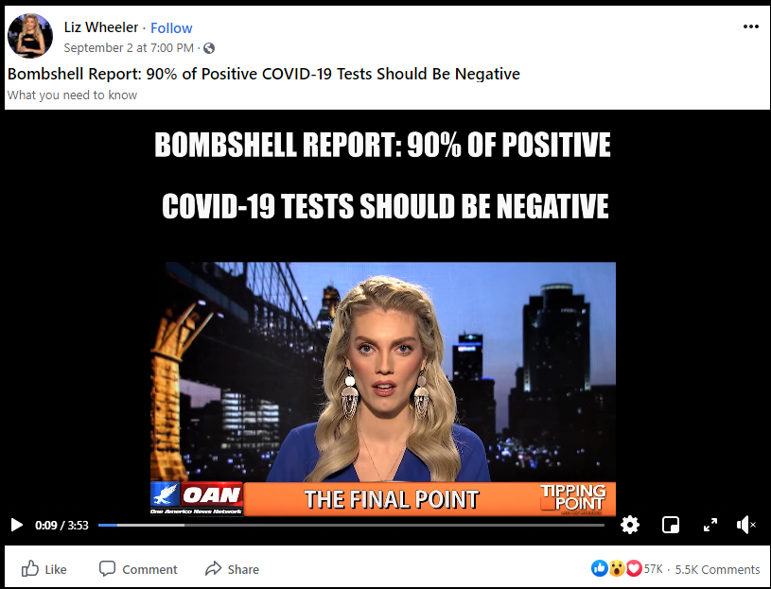Seek along the video progress bar
771x589 pixels.
coord(351,525)
